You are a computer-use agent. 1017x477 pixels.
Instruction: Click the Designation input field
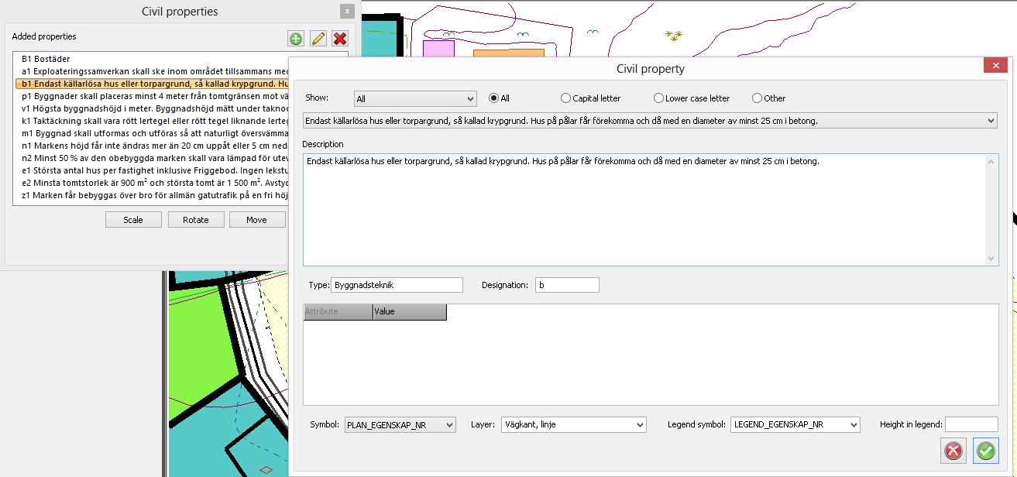click(x=566, y=285)
